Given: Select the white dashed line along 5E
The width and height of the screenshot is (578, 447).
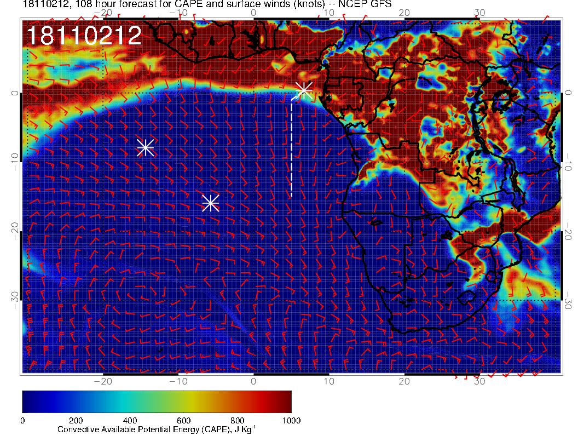Looking at the screenshot, I should coord(292,147).
